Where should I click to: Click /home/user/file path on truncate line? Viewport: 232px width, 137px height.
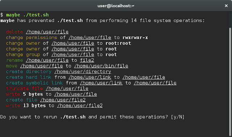[x=67, y=89]
